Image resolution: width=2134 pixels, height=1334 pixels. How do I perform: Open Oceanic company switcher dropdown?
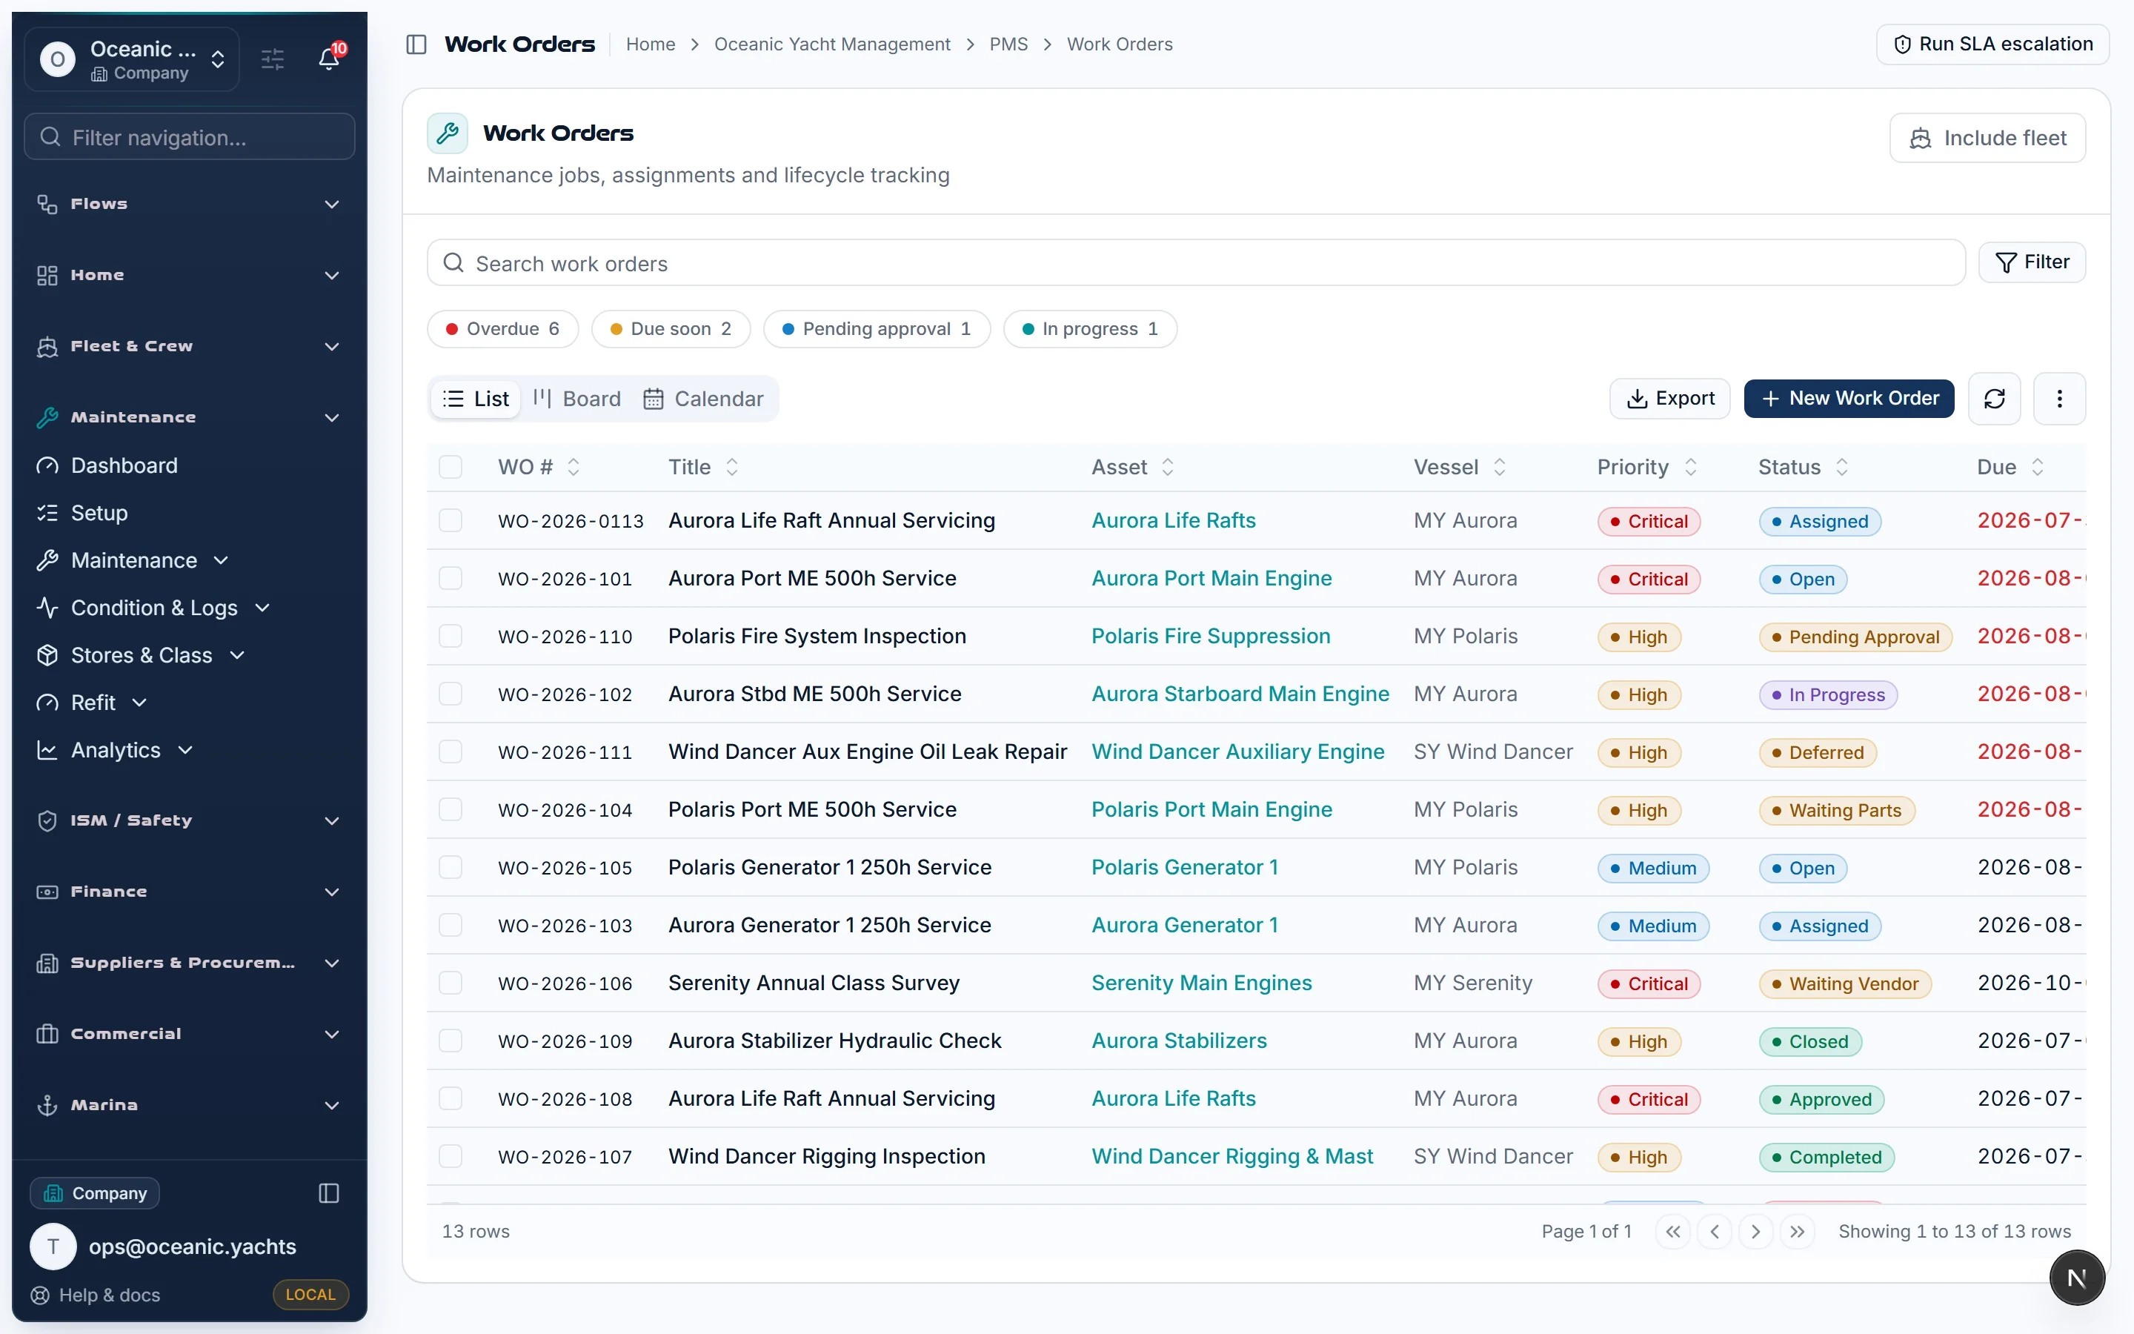[133, 59]
